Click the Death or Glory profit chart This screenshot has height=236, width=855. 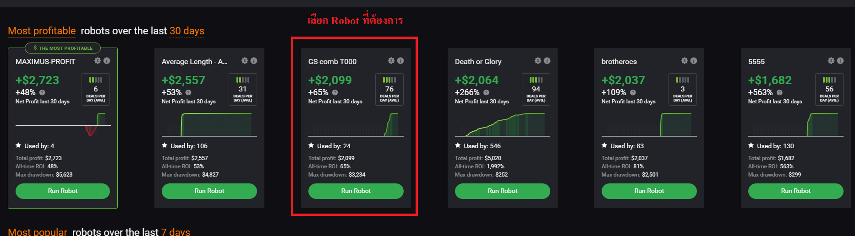(503, 124)
